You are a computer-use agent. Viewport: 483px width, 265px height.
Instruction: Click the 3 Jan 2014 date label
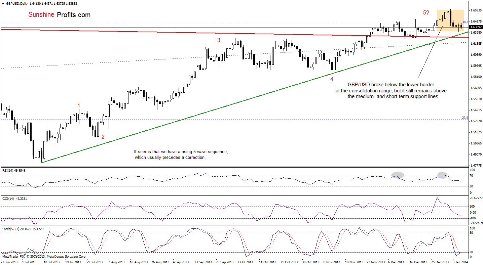[x=461, y=262]
